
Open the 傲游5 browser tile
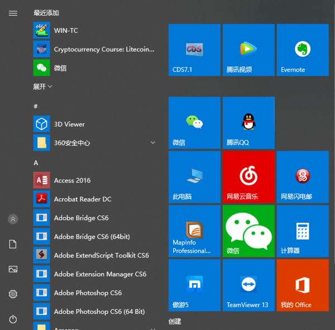(194, 285)
